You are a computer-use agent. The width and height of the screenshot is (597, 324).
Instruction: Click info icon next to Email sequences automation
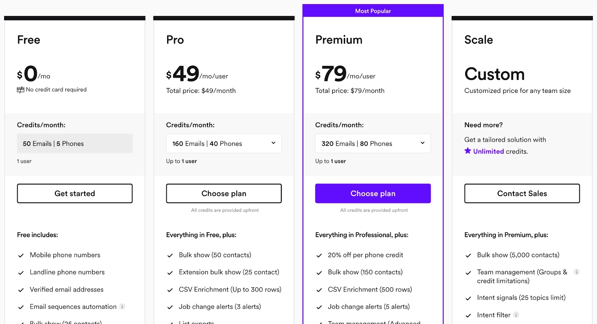[122, 306]
